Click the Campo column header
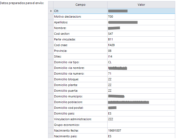The image size is (176, 140). (80, 5)
